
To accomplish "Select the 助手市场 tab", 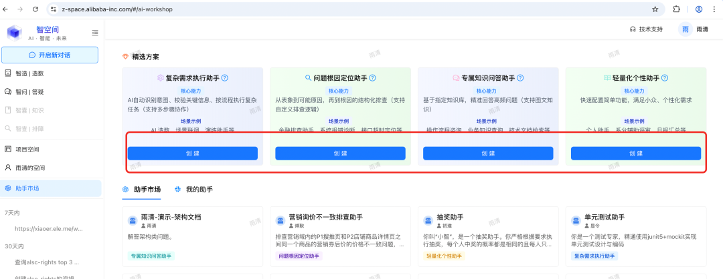I will point(142,190).
